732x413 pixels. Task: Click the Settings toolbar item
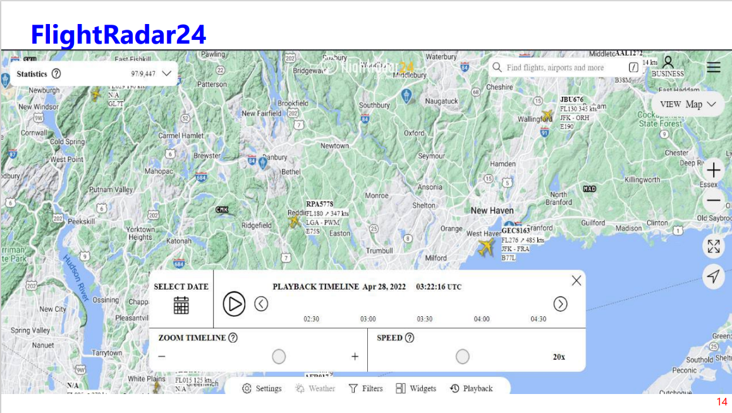coord(262,388)
